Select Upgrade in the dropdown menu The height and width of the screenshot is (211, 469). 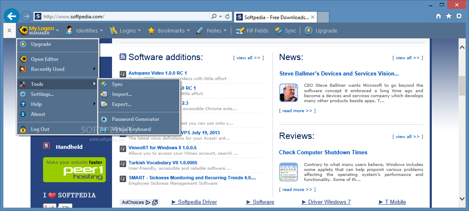click(x=58, y=44)
